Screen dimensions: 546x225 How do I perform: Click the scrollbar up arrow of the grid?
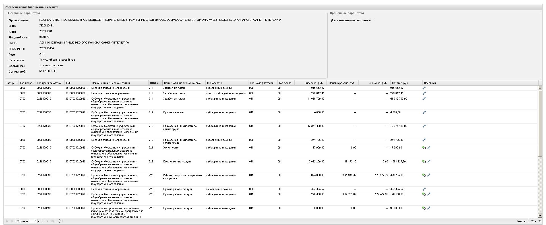pos(540,88)
